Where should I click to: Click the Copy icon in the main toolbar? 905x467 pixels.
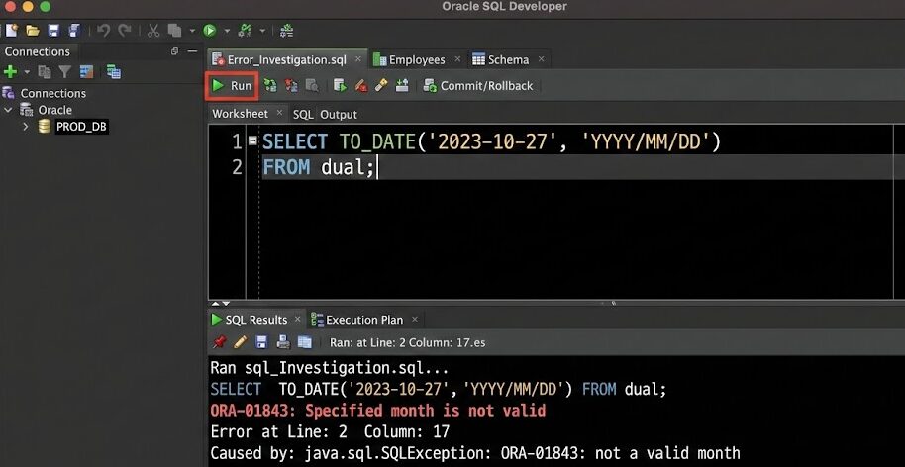174,31
